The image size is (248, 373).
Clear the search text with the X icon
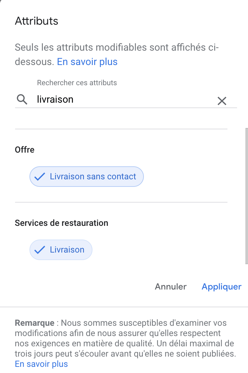tap(222, 101)
